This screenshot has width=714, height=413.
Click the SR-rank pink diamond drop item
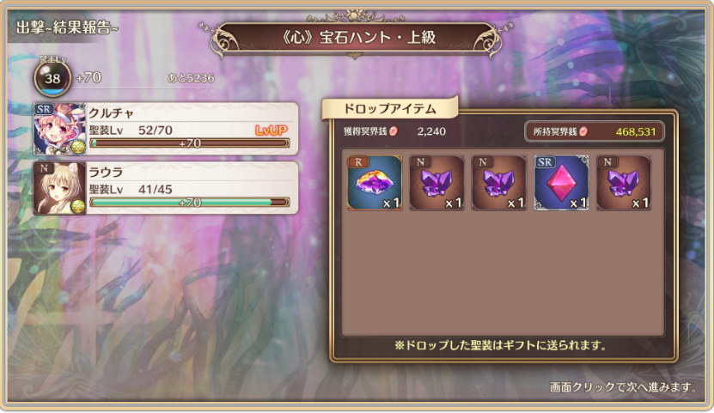(561, 183)
